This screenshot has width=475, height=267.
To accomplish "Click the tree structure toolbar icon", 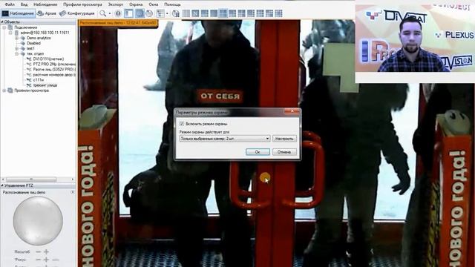I will point(160,13).
